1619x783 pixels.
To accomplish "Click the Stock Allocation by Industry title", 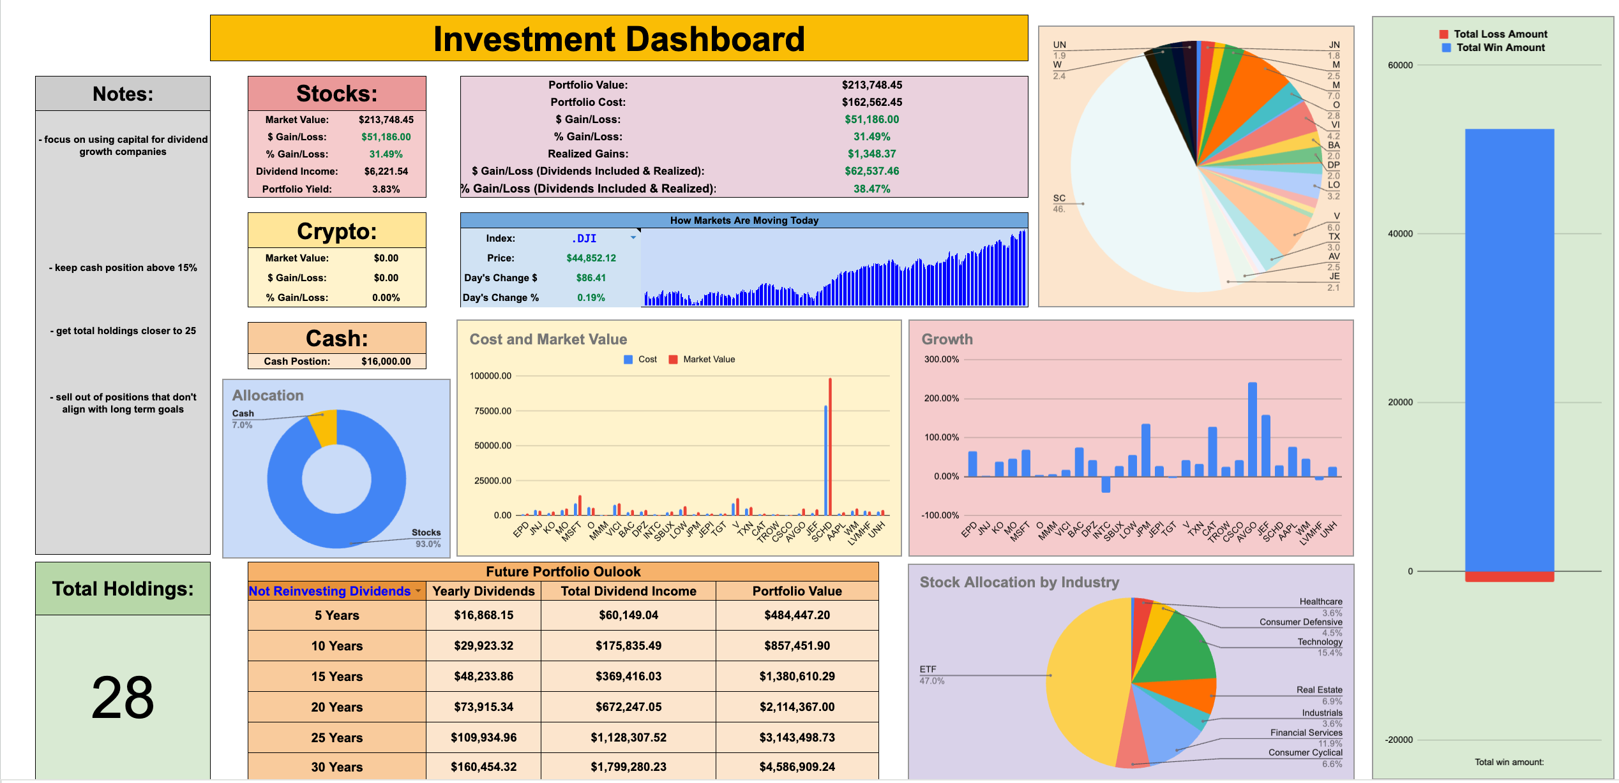I will point(1019,582).
